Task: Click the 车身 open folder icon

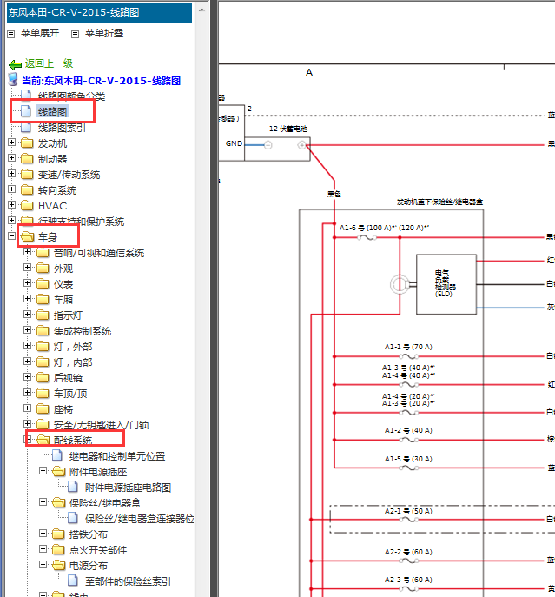Action: [x=28, y=237]
